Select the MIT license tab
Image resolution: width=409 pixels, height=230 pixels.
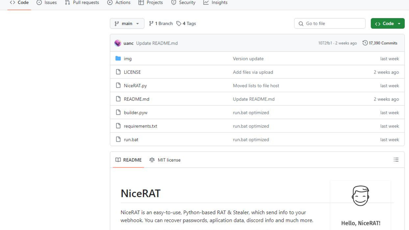[165, 160]
